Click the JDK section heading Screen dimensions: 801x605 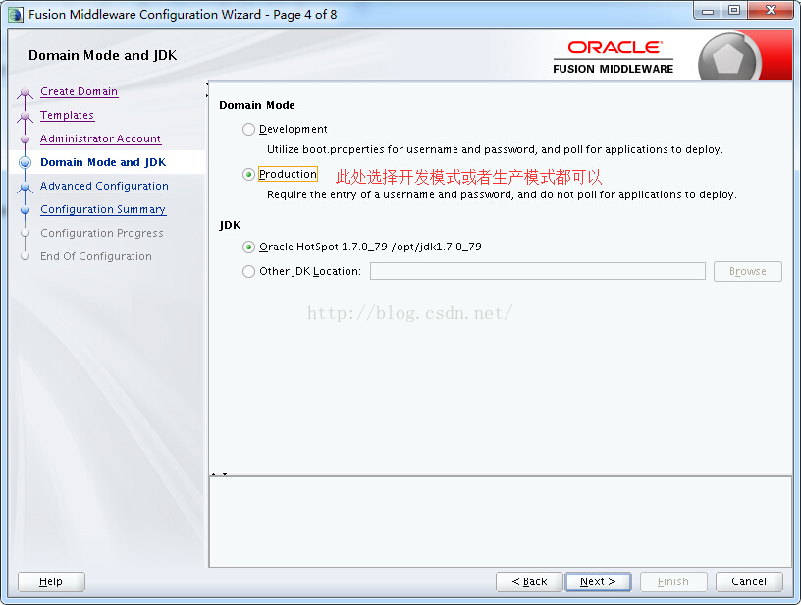point(230,225)
